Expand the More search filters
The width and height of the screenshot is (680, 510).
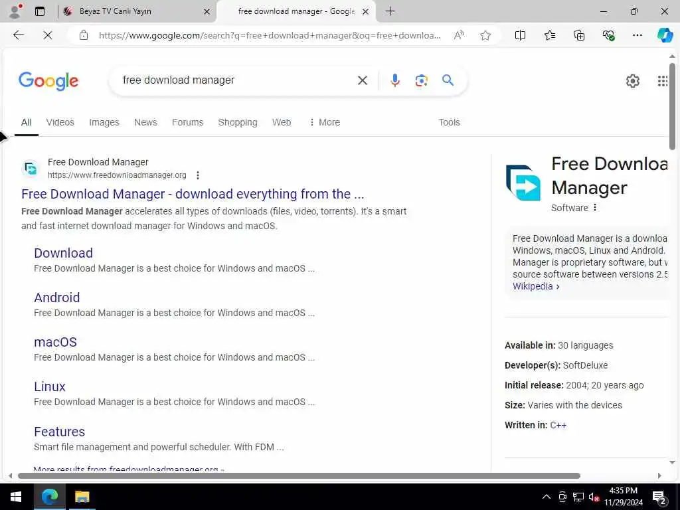(x=324, y=122)
